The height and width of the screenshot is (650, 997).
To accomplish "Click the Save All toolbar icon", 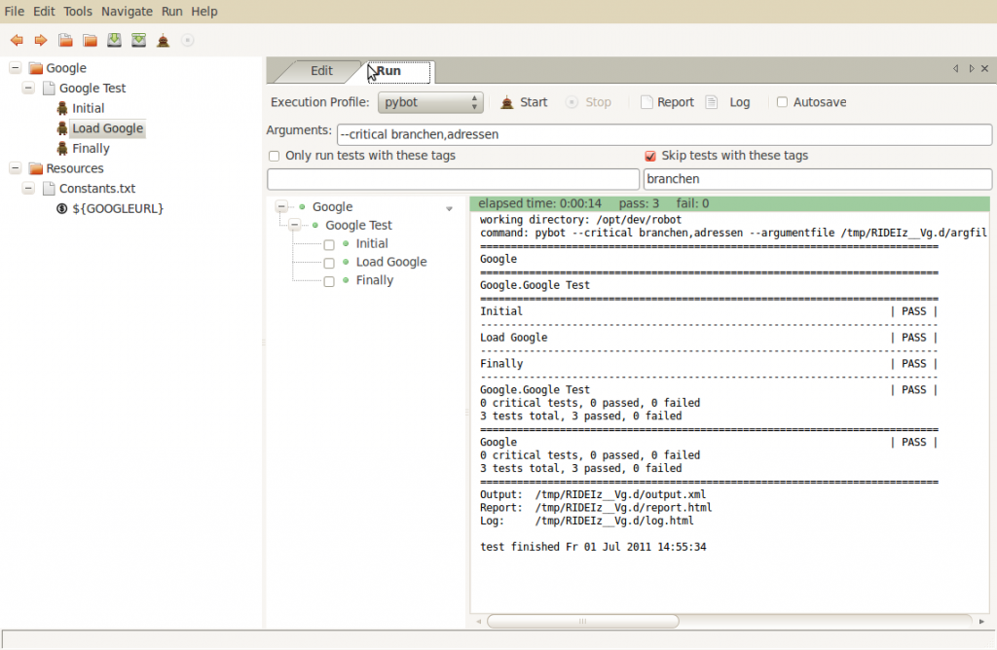I will click(x=138, y=40).
